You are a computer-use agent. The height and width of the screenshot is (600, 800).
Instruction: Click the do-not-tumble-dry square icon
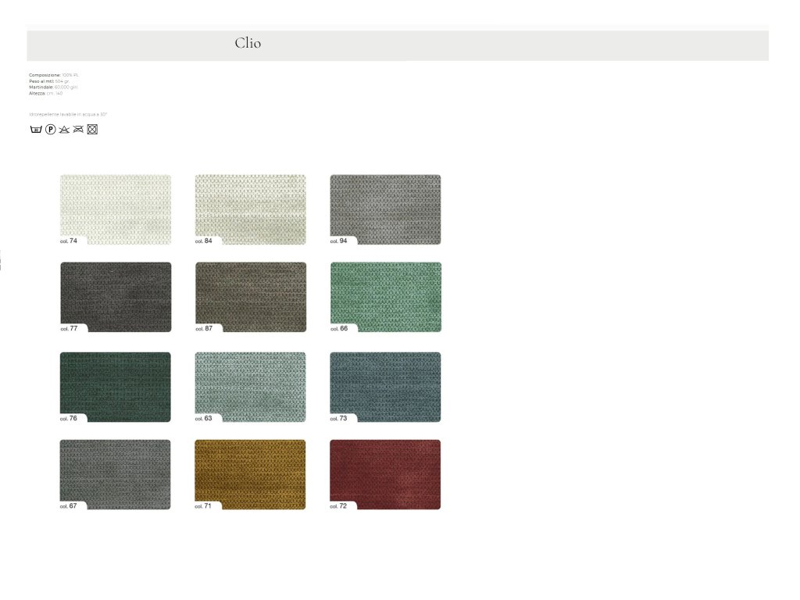[92, 129]
